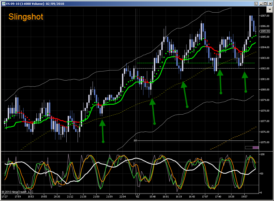The image size is (274, 201).
Task: Click the 1082.00 price axis label
Action: [x=265, y=69]
